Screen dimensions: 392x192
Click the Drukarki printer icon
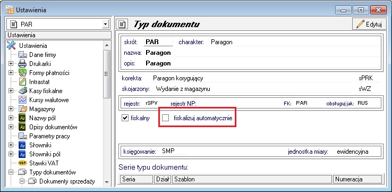pos(22,64)
